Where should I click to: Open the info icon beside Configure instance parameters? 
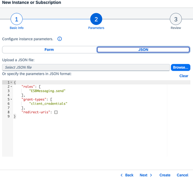click(60, 39)
